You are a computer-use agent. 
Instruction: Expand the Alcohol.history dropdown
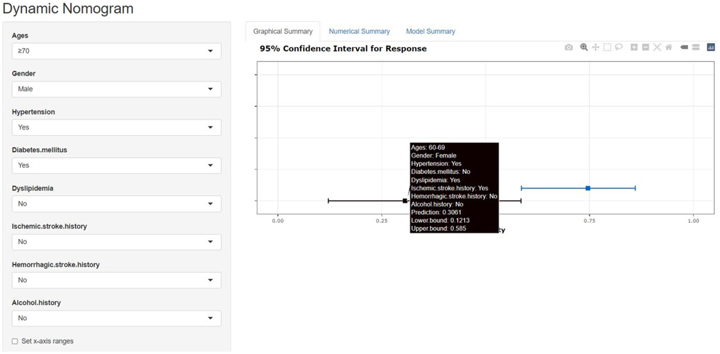pos(116,318)
